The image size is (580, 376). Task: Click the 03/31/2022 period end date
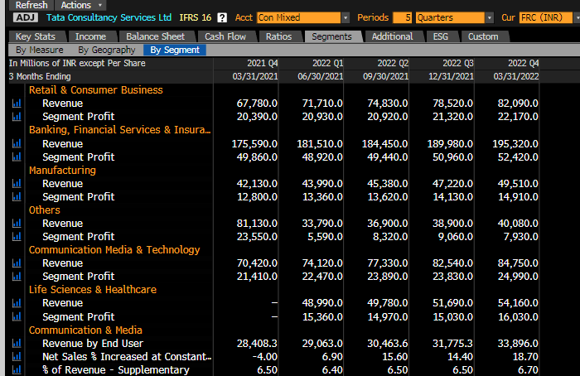[x=516, y=76]
